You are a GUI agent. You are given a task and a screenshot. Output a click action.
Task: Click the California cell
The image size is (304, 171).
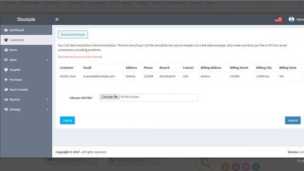pos(263,76)
